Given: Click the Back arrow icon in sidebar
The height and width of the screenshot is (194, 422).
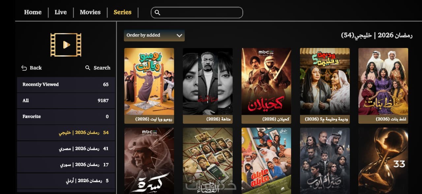Looking at the screenshot, I should 24,68.
